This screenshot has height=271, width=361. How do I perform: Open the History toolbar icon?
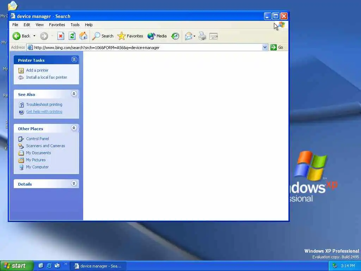175,36
